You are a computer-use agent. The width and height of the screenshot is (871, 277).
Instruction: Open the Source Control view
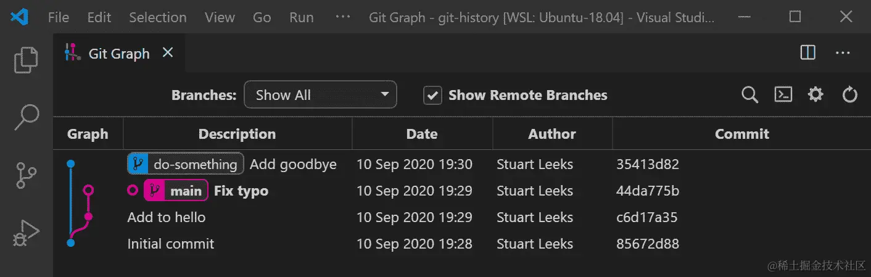27,175
